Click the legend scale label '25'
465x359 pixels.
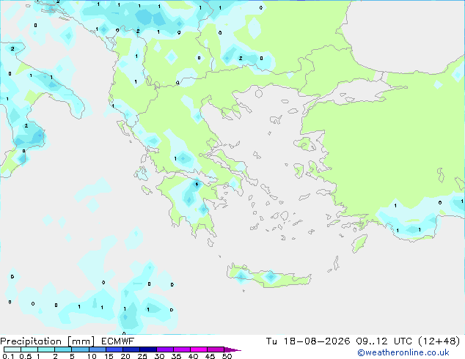(142, 356)
